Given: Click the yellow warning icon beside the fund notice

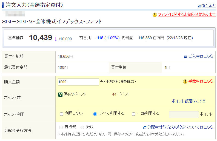Looking at the screenshot, I should (155, 15).
